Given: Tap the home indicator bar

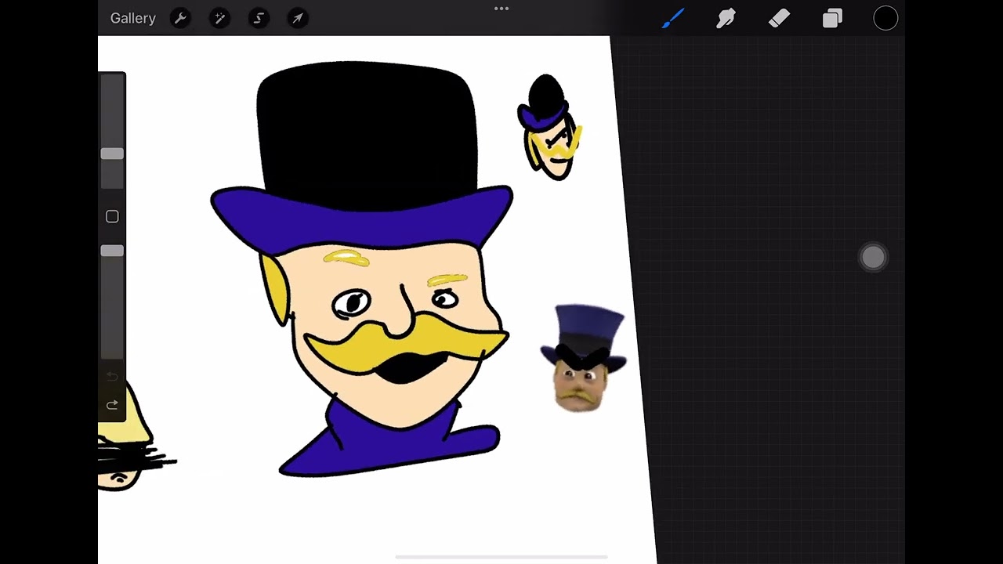Looking at the screenshot, I should point(501,557).
